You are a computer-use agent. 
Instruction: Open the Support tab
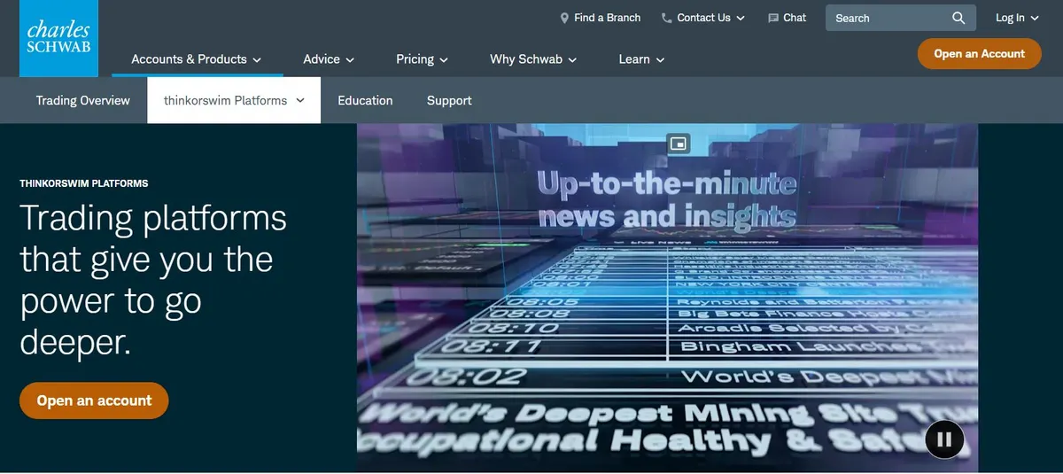click(x=449, y=100)
